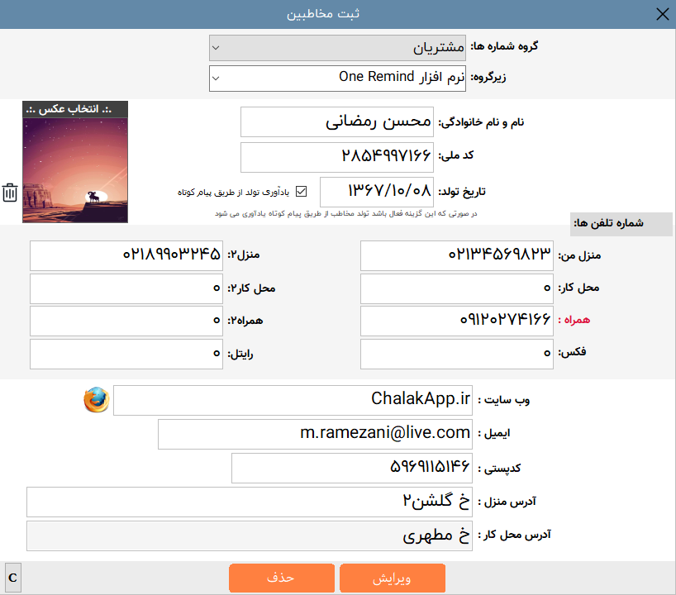Image resolution: width=676 pixels, height=595 pixels.
Task: Click the work address field خ مطهری
Action: [250, 535]
